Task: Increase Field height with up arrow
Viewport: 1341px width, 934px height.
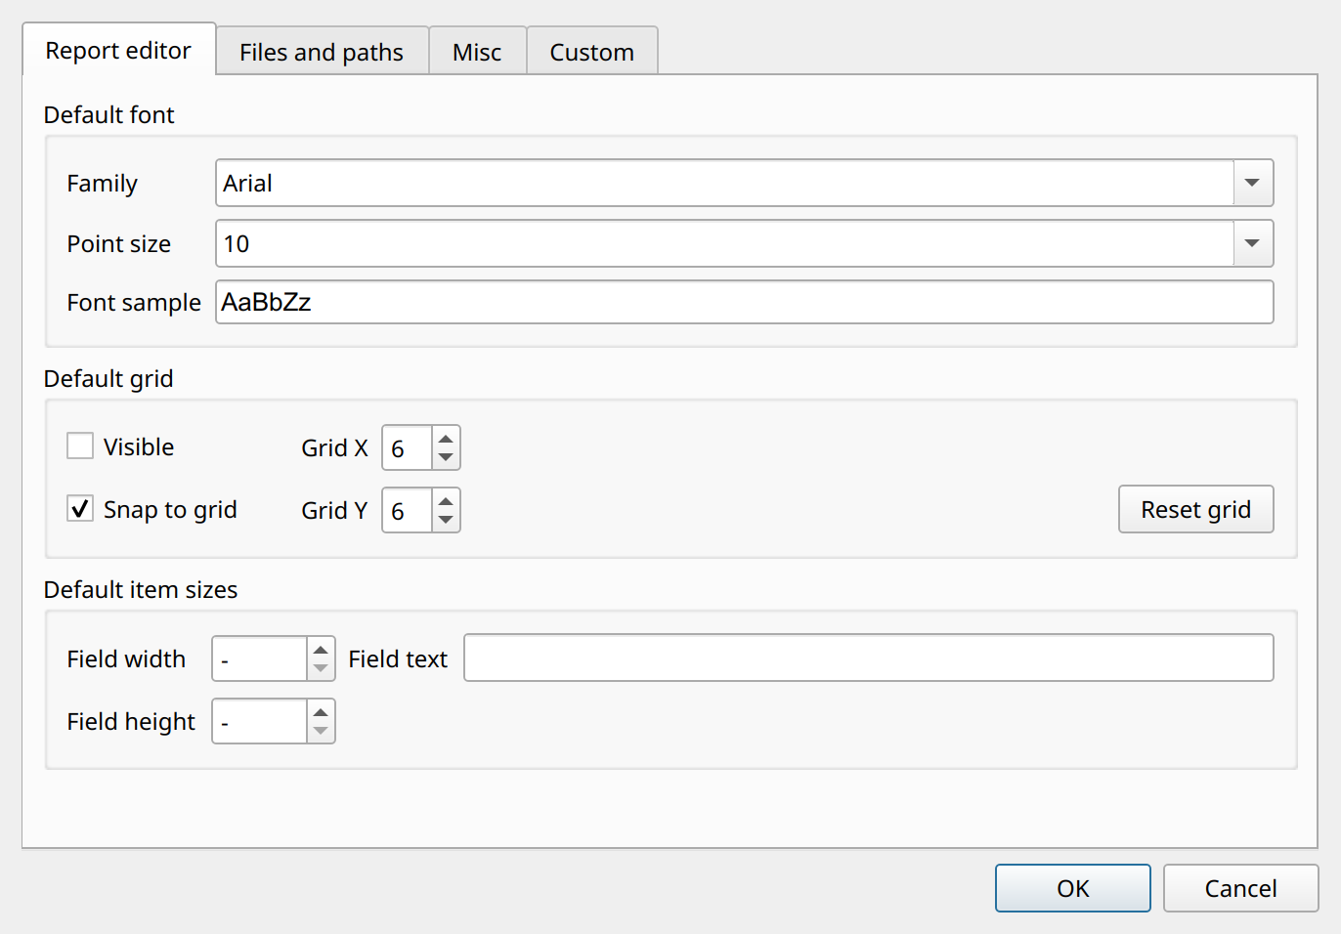Action: (321, 711)
